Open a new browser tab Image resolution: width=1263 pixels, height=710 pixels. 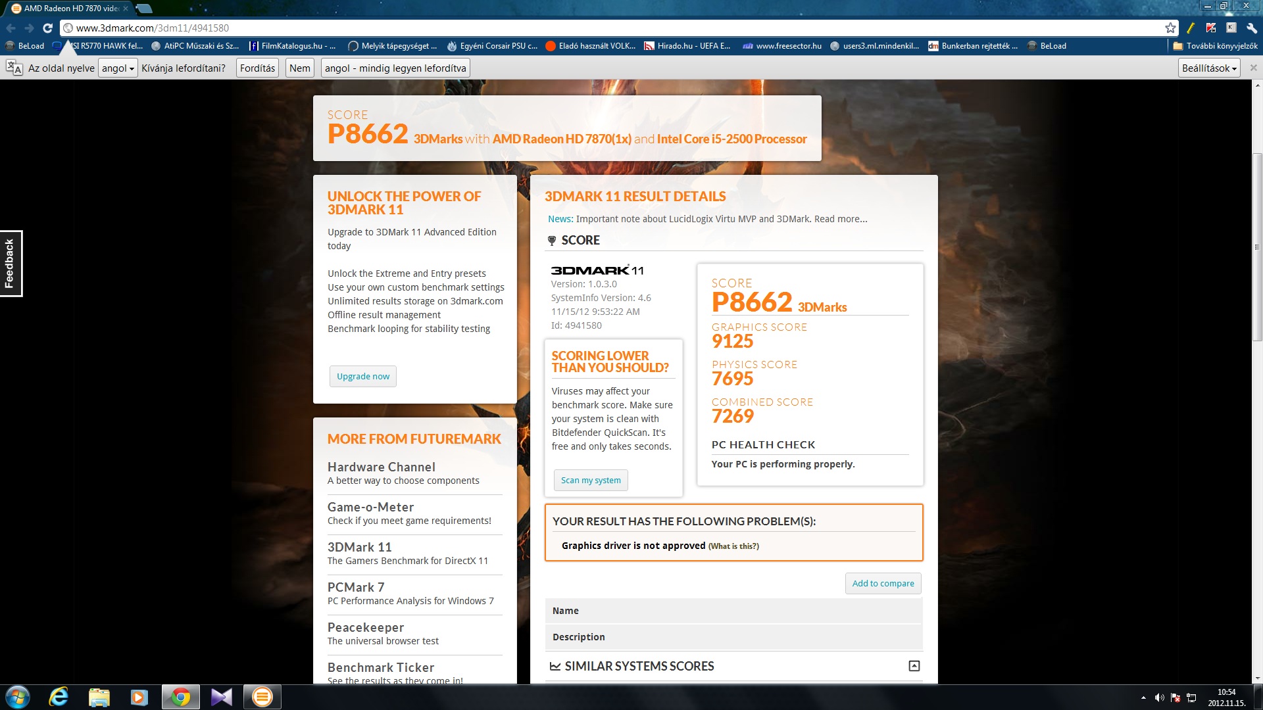coord(144,9)
